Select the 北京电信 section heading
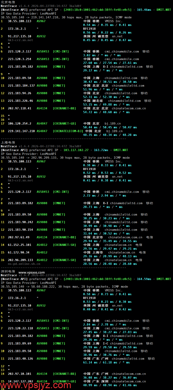Image resolution: width=173 pixels, height=390 pixels. pos(8,2)
